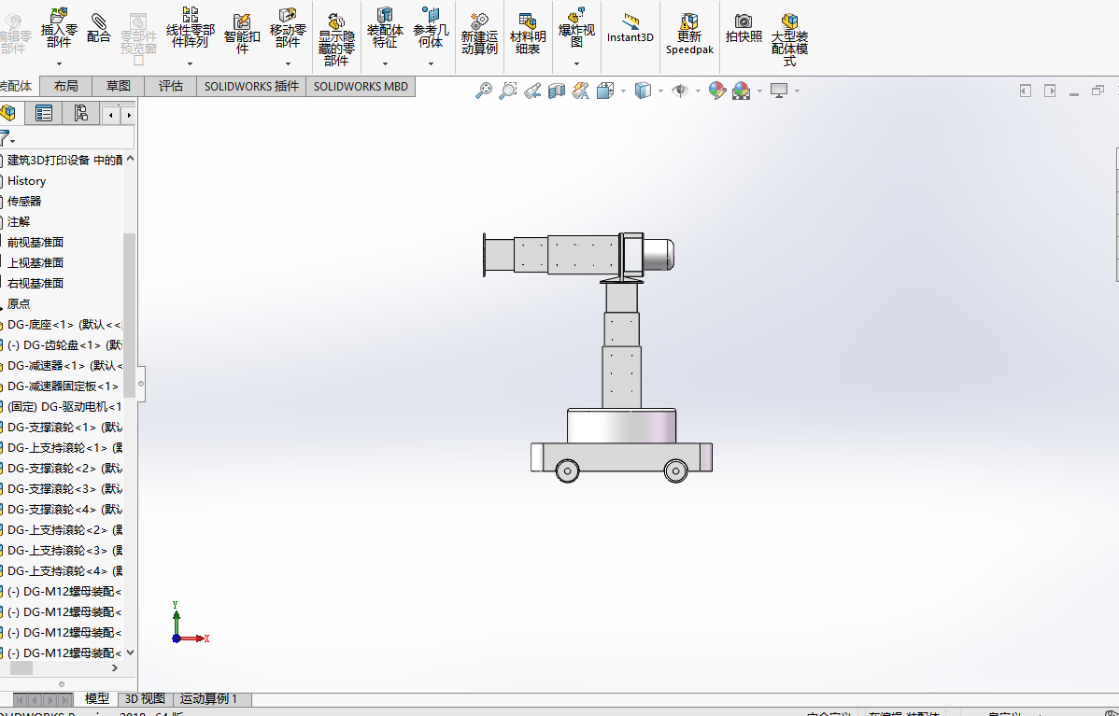This screenshot has height=716, width=1119.
Task: Open SOLIDWORKS 插件 tab
Action: click(x=251, y=86)
